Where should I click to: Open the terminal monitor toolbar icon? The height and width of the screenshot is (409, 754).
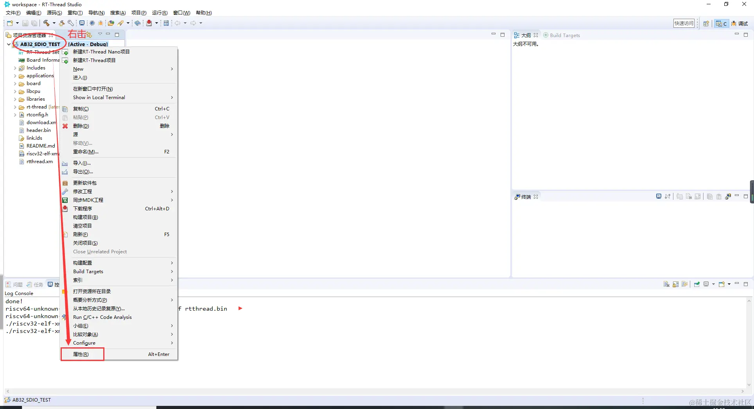[82, 23]
